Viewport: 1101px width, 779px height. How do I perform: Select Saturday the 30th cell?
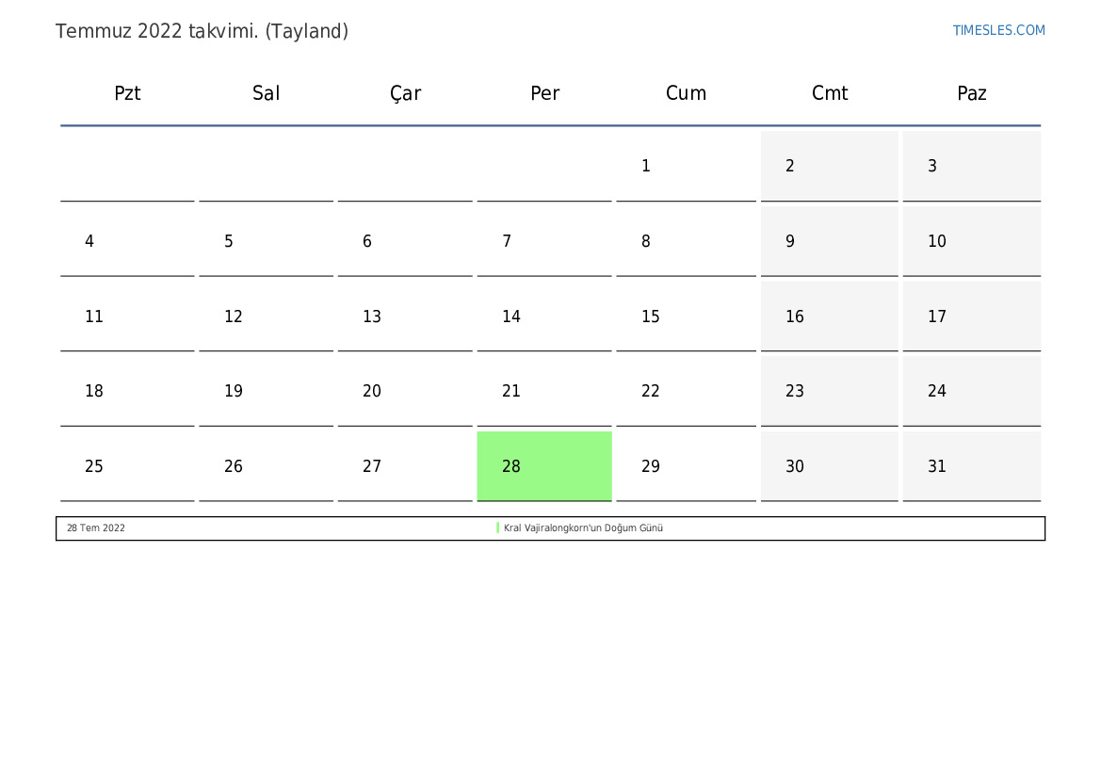tap(829, 466)
